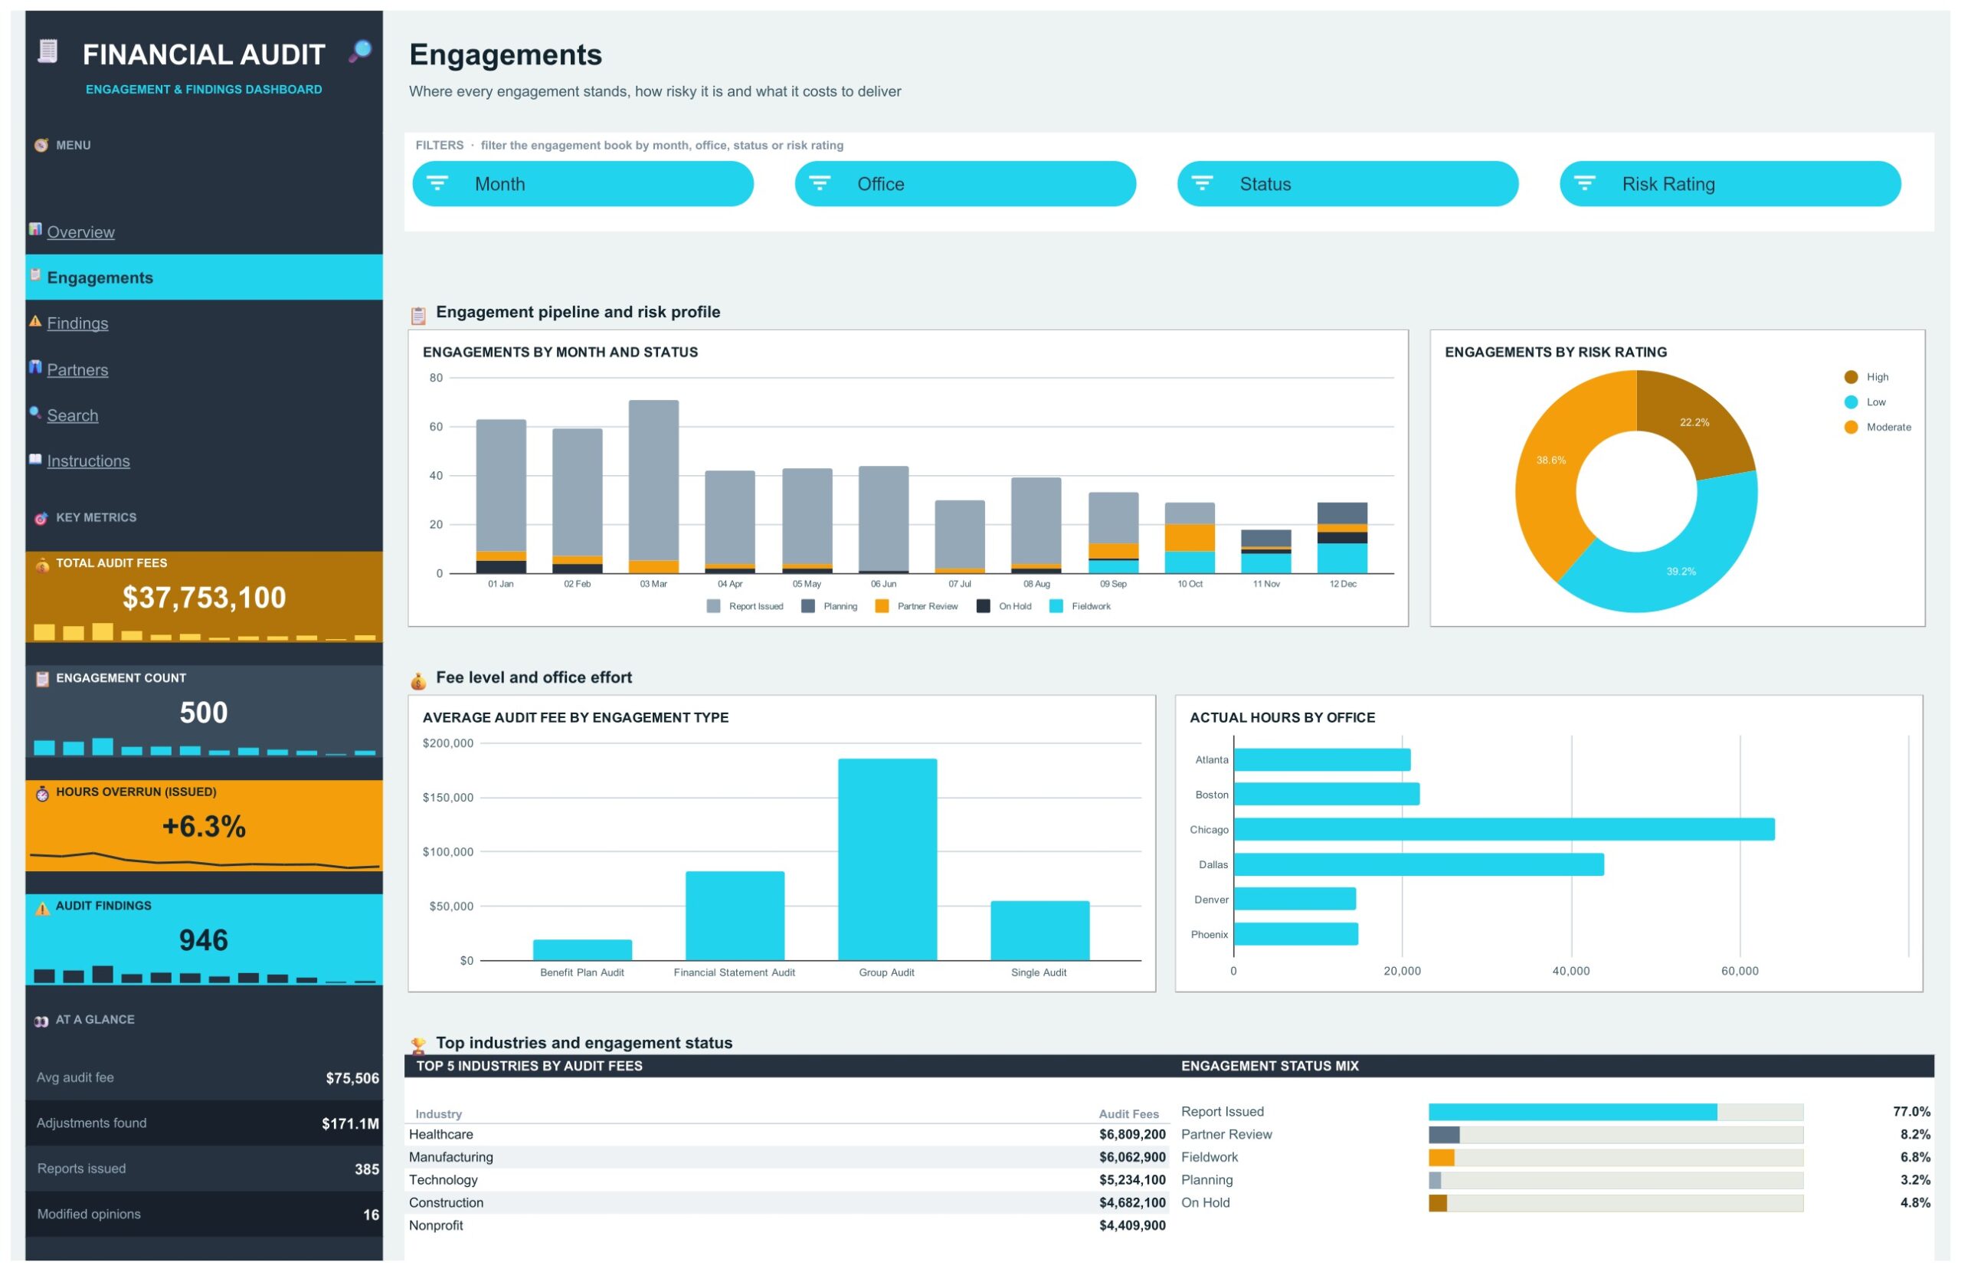Click the Moderate risk legend dot
Image resolution: width=1961 pixels, height=1272 pixels.
(1851, 427)
